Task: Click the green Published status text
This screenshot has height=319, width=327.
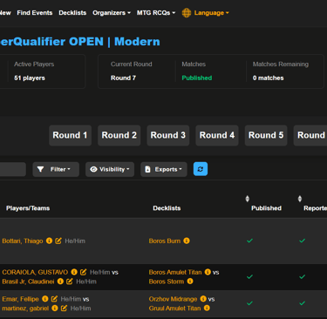Action: [197, 78]
